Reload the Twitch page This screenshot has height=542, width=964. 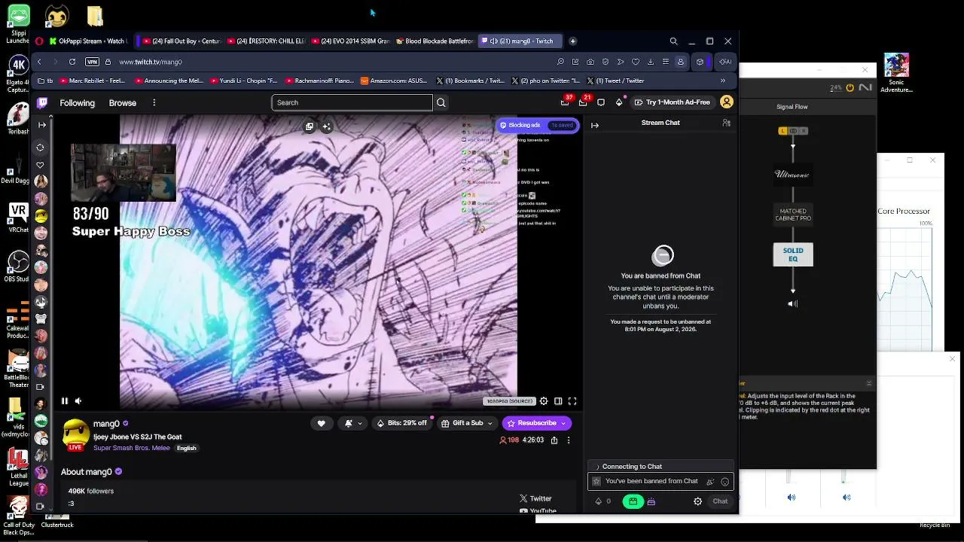(x=72, y=62)
